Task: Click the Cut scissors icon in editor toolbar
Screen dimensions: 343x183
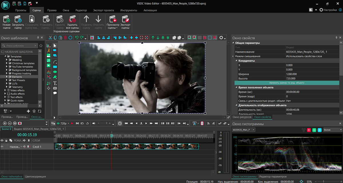Action: (50, 38)
